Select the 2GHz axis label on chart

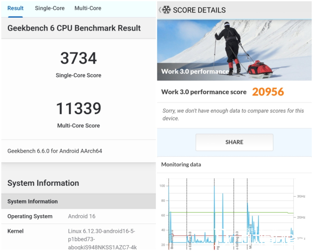coord(301,217)
